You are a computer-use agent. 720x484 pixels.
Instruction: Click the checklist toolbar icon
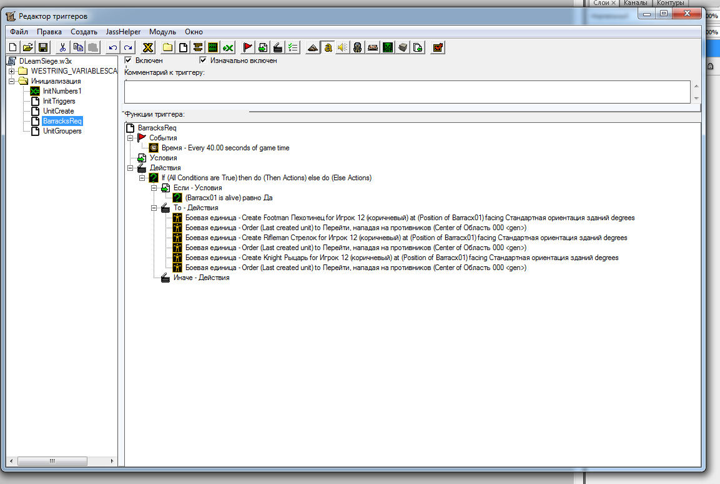(x=293, y=47)
